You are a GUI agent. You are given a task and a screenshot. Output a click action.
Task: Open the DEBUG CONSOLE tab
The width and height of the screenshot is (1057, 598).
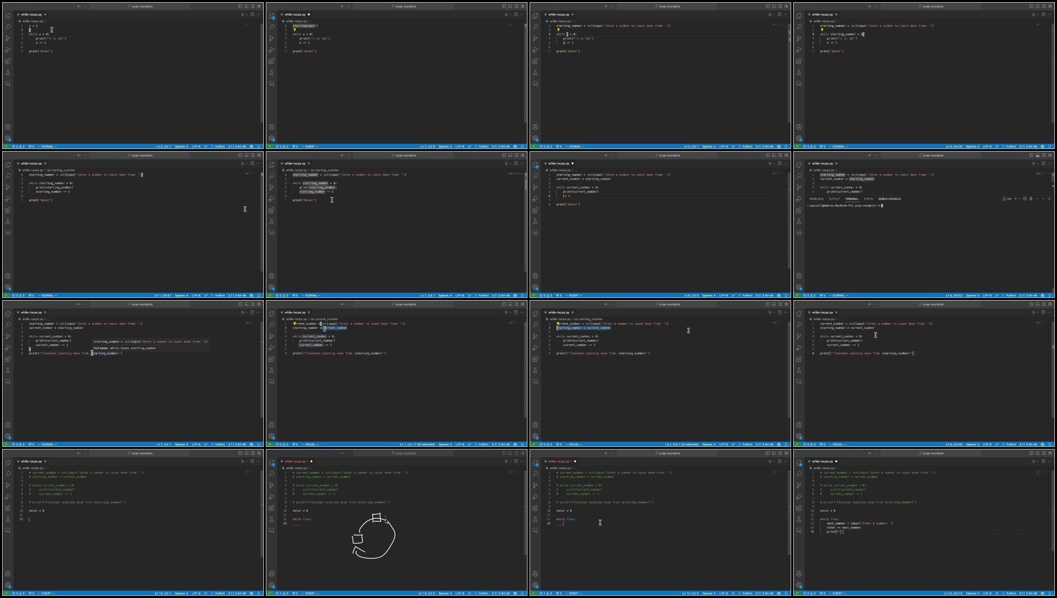tap(889, 199)
